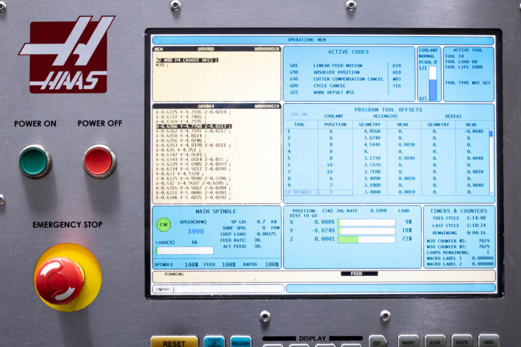
Task: Click the spindle LOAD(%) bar
Action: (185, 250)
